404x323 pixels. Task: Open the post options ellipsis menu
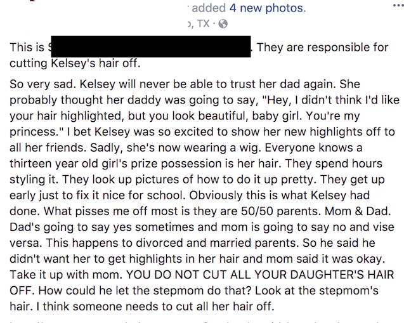tap(398, 6)
